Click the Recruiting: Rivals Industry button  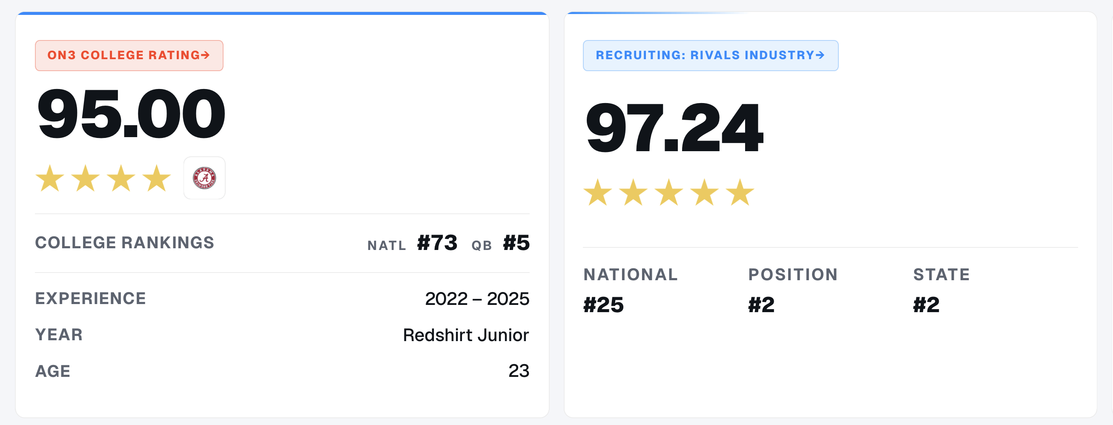coord(710,55)
